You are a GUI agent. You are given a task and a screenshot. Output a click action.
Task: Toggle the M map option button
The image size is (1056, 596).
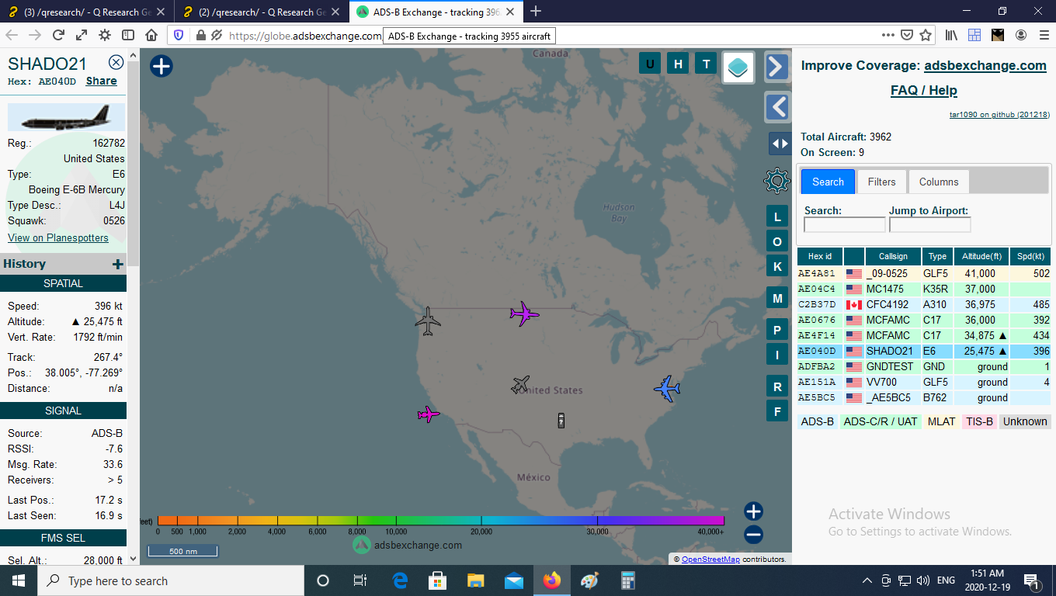[777, 298]
